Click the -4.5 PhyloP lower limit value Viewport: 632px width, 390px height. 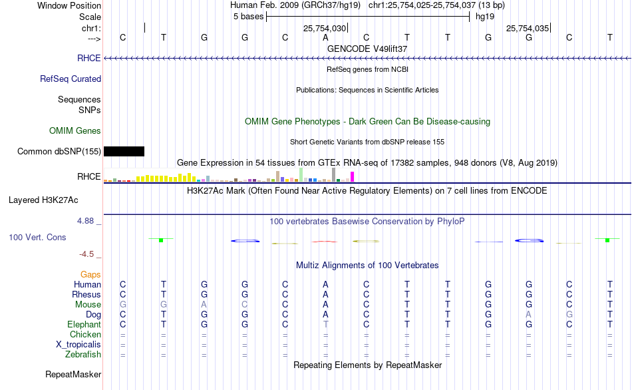86,254
